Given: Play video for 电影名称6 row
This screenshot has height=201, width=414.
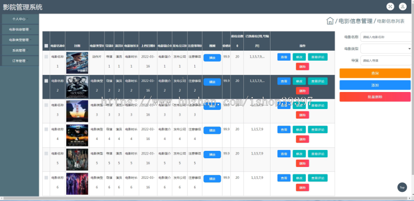Looking at the screenshot, I should (x=212, y=179).
